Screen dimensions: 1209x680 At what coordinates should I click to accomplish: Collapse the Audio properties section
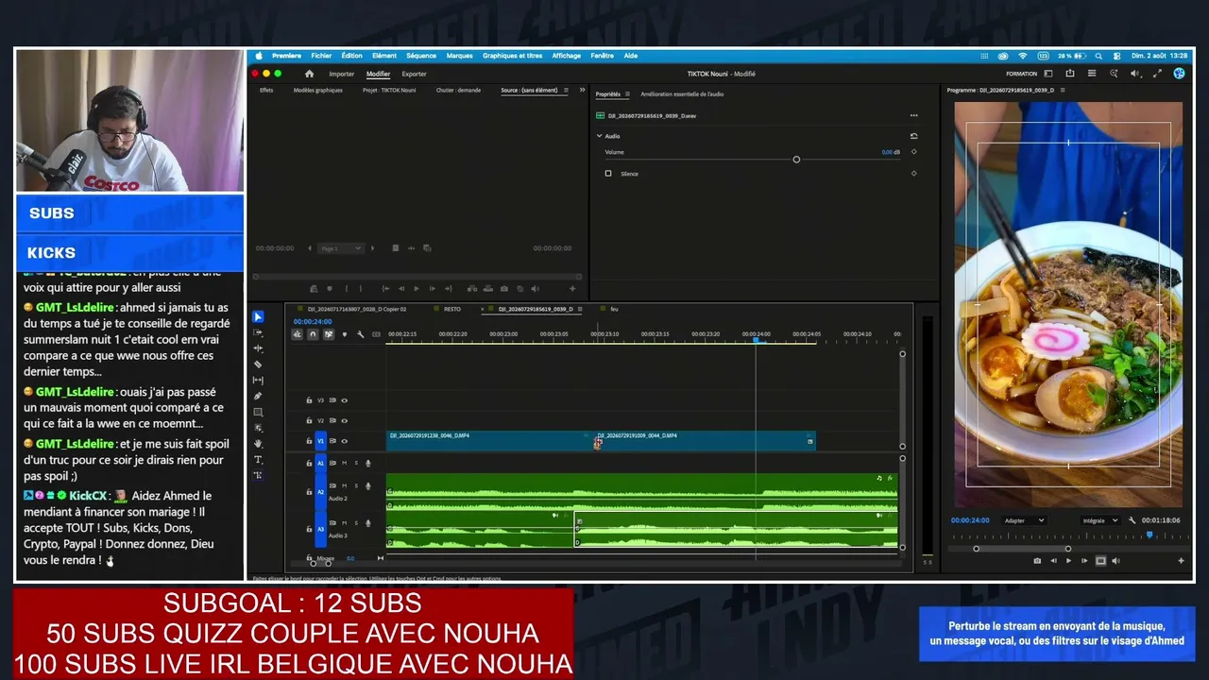pyautogui.click(x=599, y=136)
